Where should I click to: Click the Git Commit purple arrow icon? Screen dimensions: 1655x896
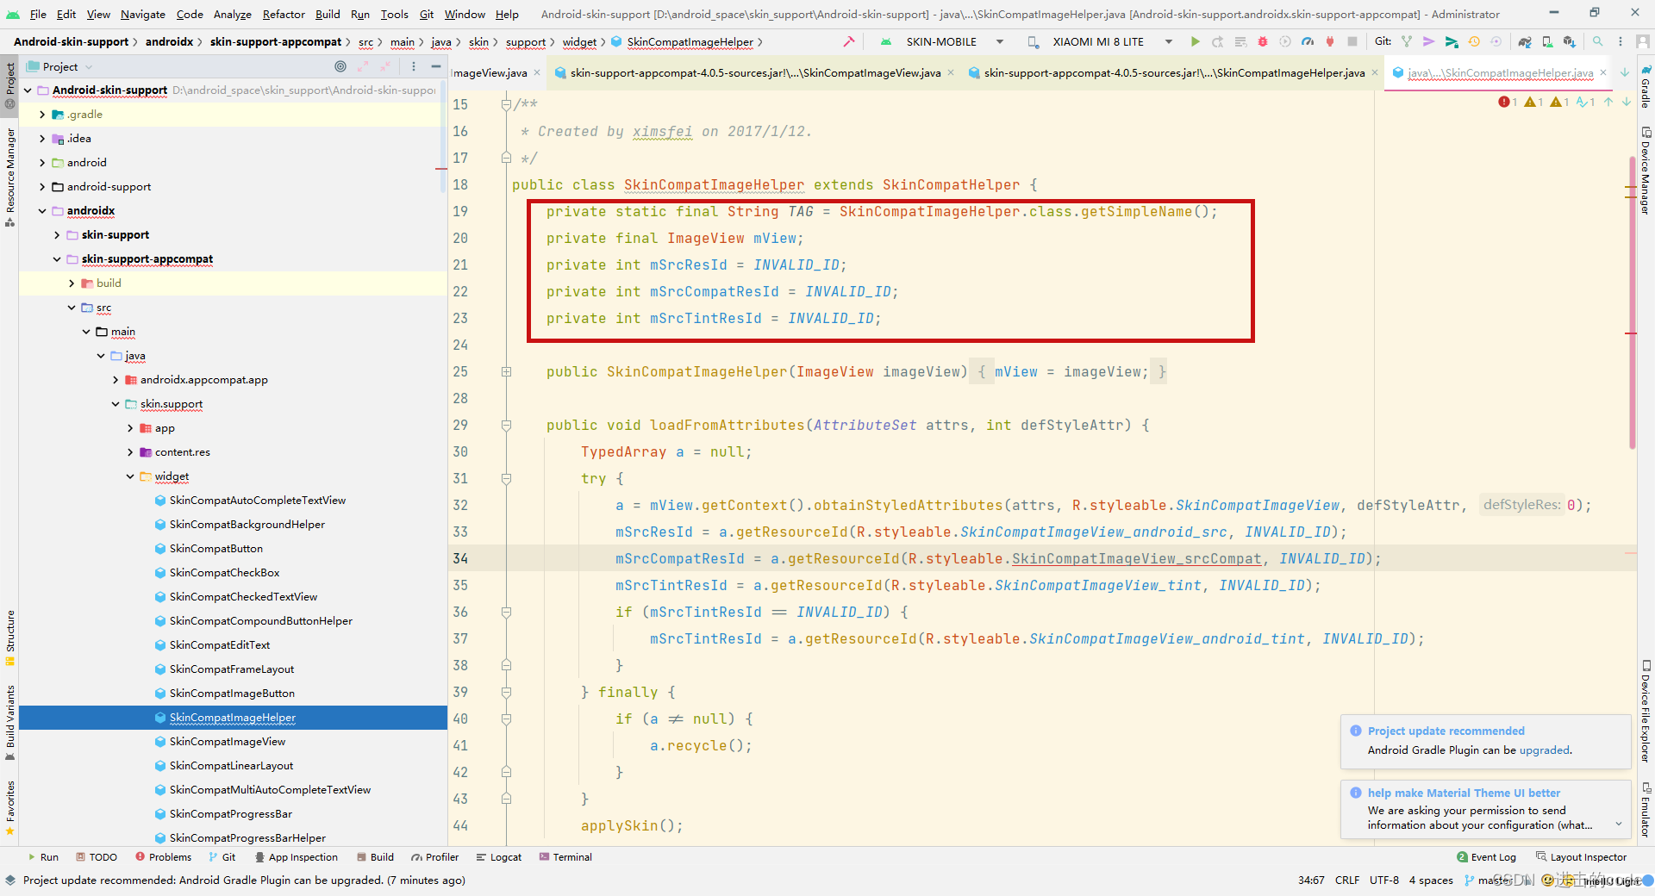1429,41
